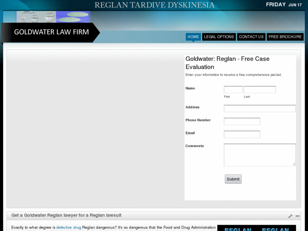
Task: Open the HOME navigation tab
Action: click(193, 37)
